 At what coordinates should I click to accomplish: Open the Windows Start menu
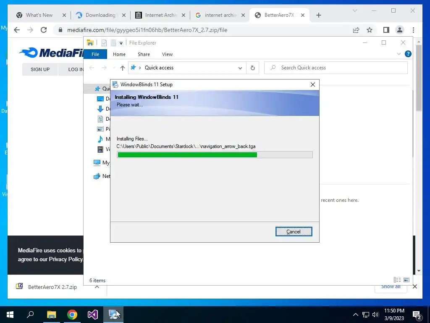click(x=10, y=315)
